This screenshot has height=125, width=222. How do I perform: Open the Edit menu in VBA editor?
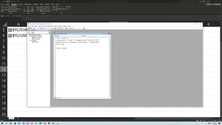(32, 26)
